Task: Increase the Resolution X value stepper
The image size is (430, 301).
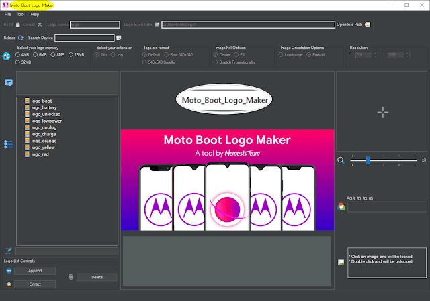Action: point(375,54)
